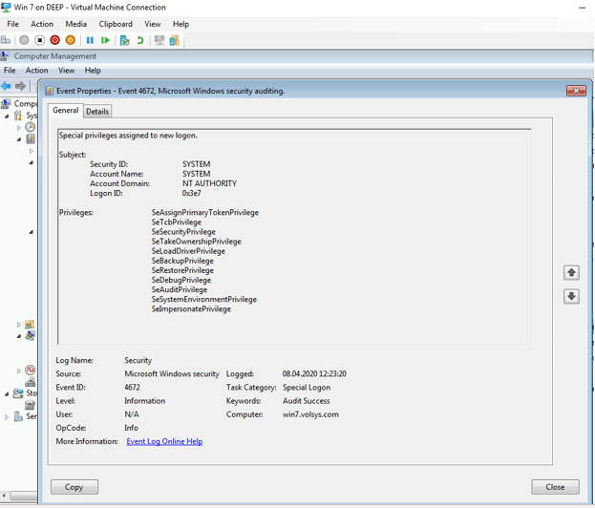Show the next event with down arrow
595x508 pixels.
pos(571,296)
